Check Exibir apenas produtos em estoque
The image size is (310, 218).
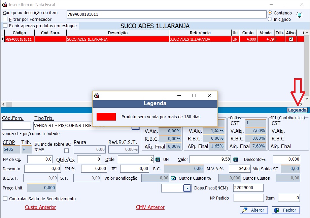click(x=5, y=26)
